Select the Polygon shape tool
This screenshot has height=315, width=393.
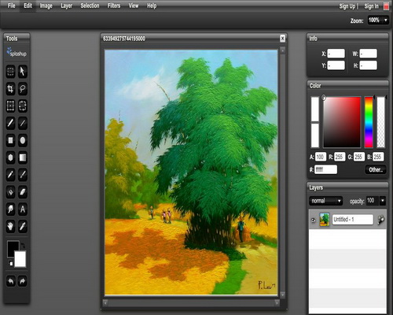[10, 157]
